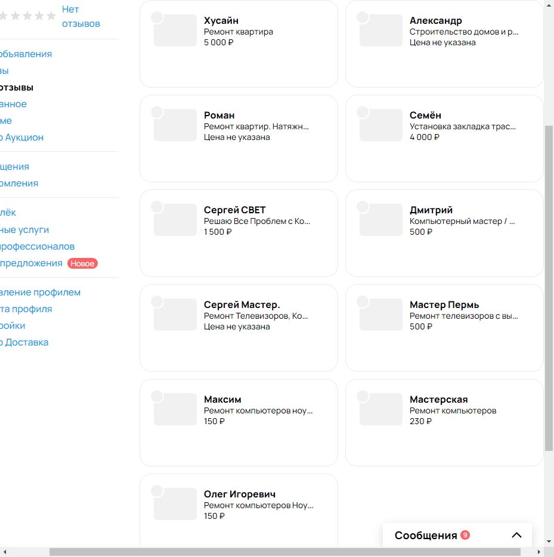
Task: Open Максим's listing photo thumbnail
Action: (x=175, y=409)
